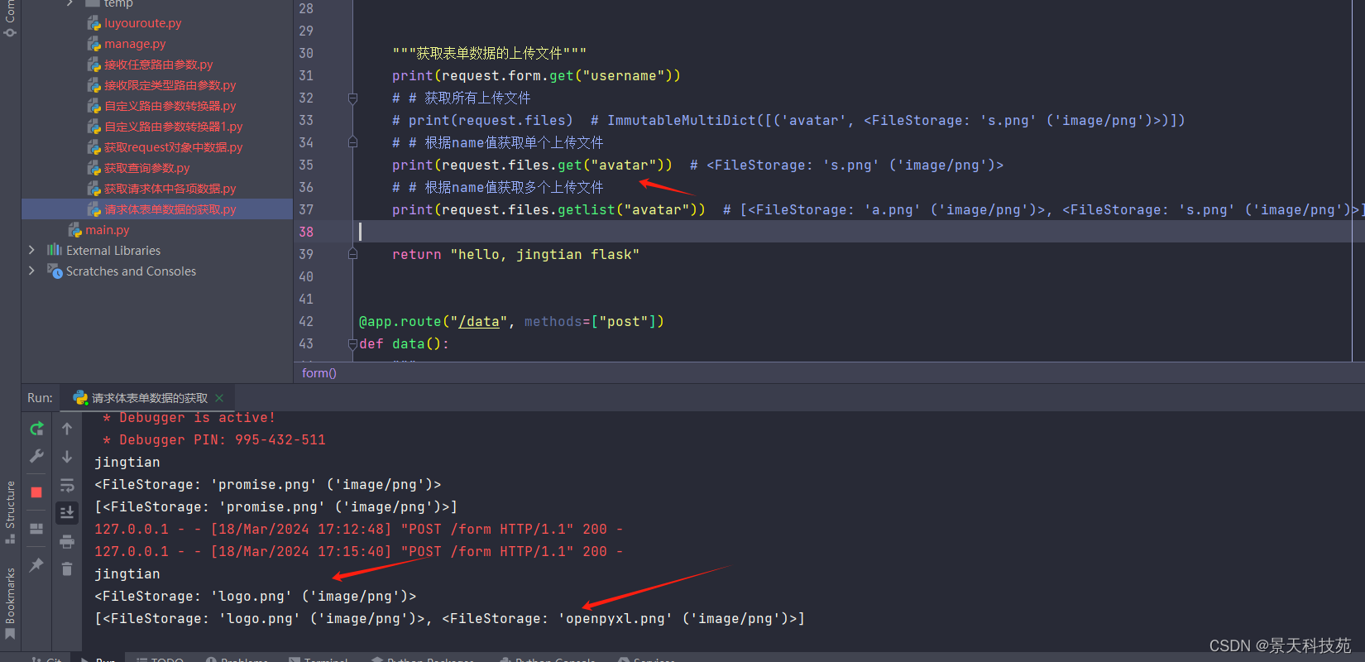Open 获取查询参数.py file

146,168
